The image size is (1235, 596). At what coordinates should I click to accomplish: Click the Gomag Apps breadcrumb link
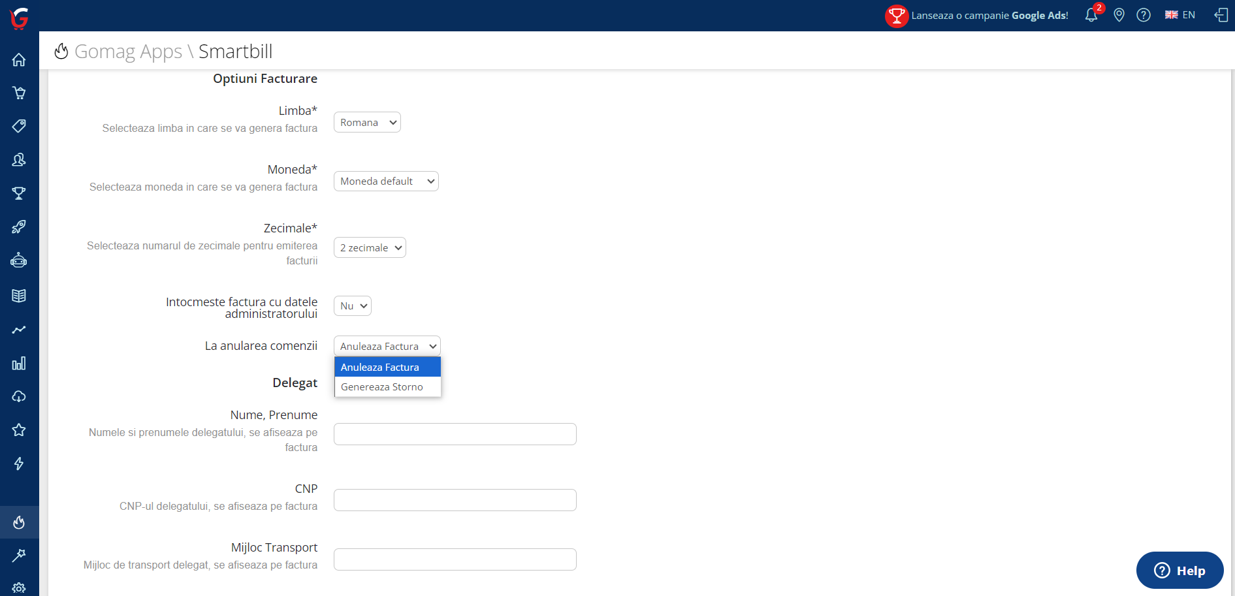point(128,51)
